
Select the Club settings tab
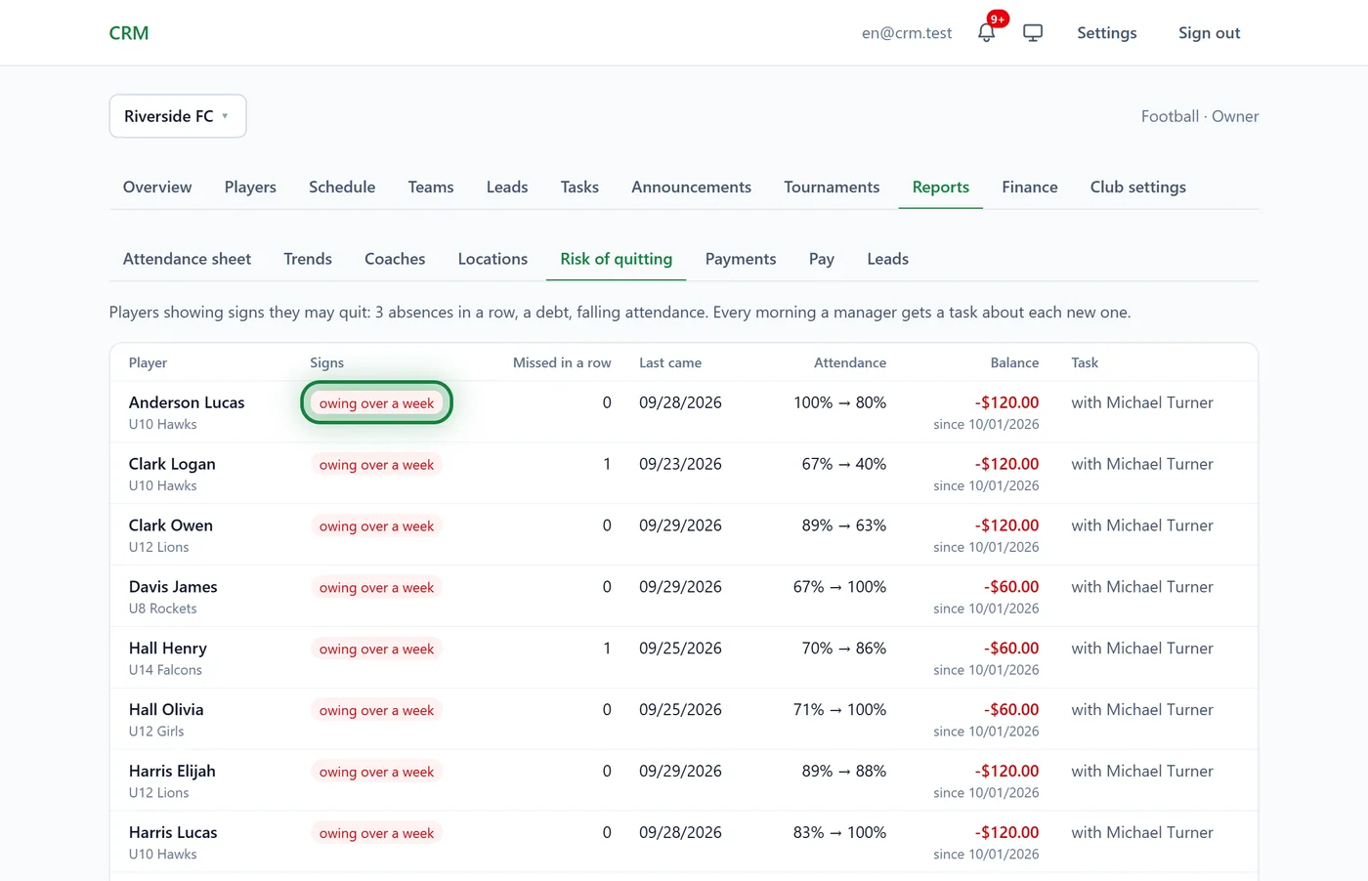[1138, 187]
